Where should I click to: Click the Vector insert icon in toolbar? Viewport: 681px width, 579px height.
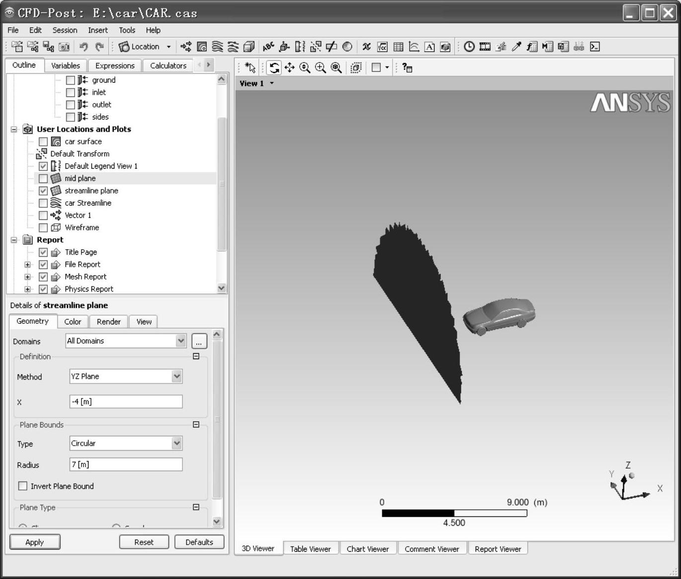[186, 47]
